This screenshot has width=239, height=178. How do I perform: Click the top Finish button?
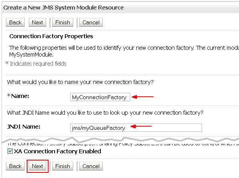[63, 22]
